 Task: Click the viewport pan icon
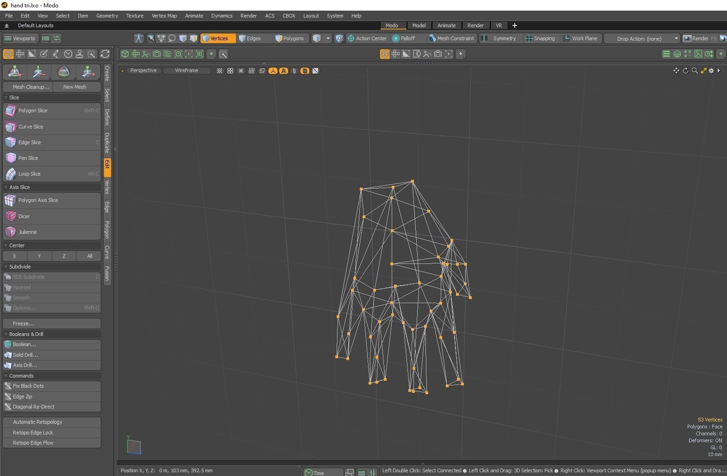pyautogui.click(x=676, y=71)
